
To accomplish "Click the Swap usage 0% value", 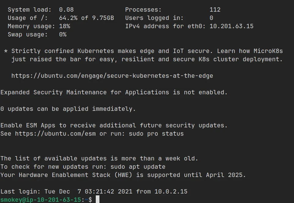I will click(x=63, y=35).
